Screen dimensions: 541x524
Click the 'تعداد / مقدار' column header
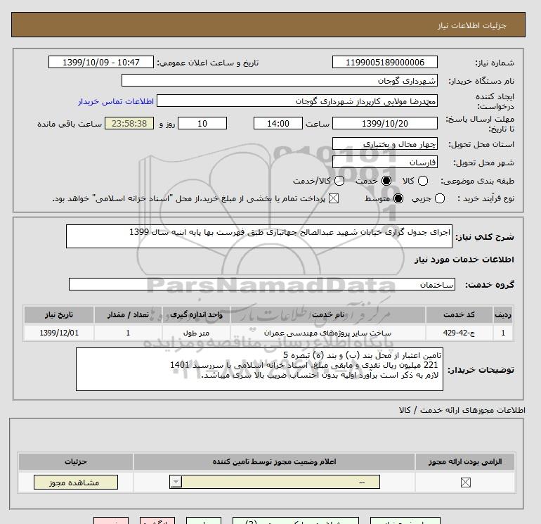[x=128, y=314]
